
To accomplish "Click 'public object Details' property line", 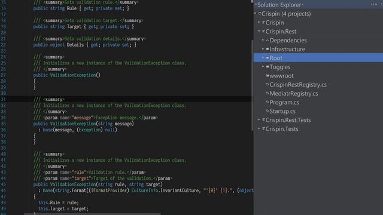I will (85, 45).
